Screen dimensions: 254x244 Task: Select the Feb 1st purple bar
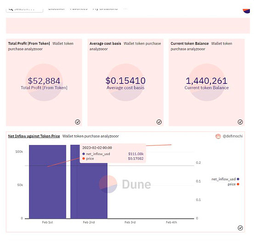[47, 182]
